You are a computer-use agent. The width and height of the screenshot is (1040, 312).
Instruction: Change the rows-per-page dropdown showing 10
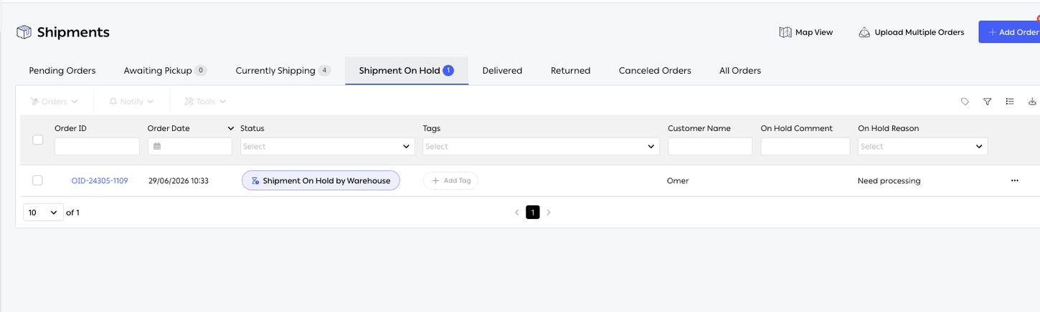coord(43,213)
